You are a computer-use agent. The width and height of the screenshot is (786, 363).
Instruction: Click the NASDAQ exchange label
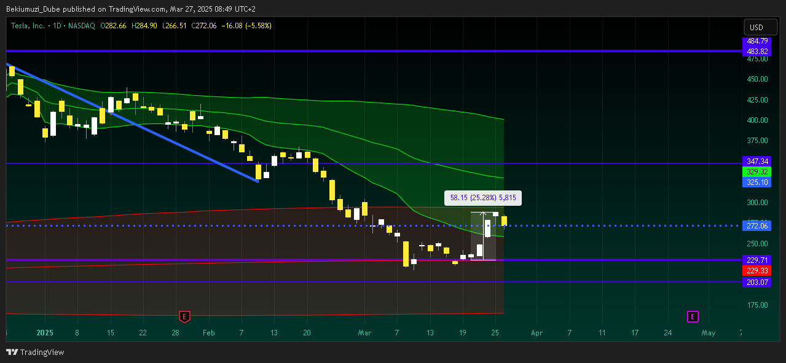[x=83, y=26]
